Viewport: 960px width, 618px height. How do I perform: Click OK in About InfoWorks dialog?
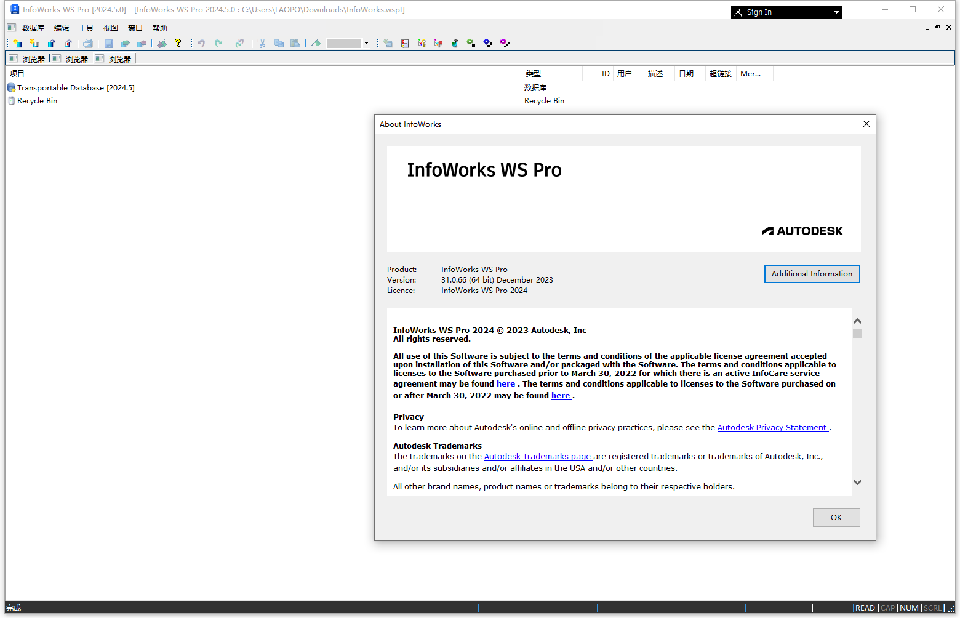click(836, 518)
